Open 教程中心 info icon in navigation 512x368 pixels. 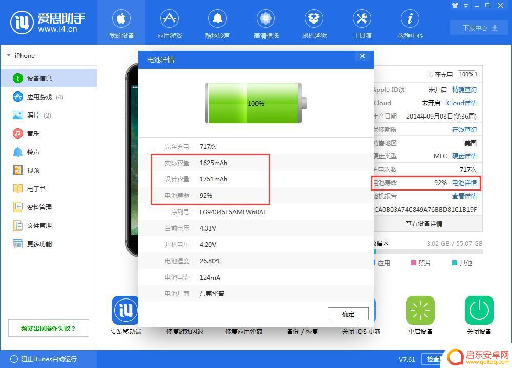click(x=410, y=18)
